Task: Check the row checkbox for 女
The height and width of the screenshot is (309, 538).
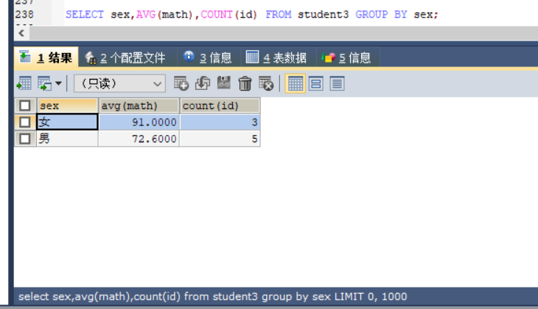Action: pos(25,122)
